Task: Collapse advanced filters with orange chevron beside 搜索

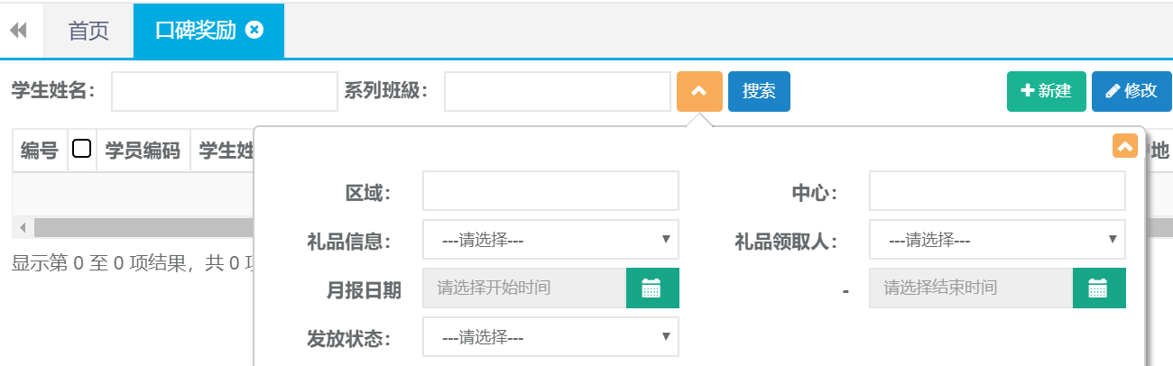Action: pyautogui.click(x=699, y=91)
